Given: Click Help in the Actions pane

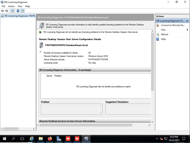Looking at the screenshot, I should (163, 39).
